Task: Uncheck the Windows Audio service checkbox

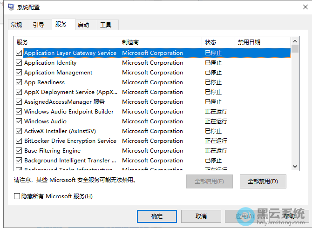Action: click(x=19, y=121)
